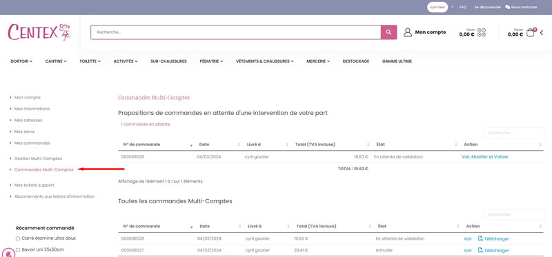552x257 pixels.
Task: Open Gestion Multi-Comptes in sidebar
Action: pyautogui.click(x=38, y=158)
